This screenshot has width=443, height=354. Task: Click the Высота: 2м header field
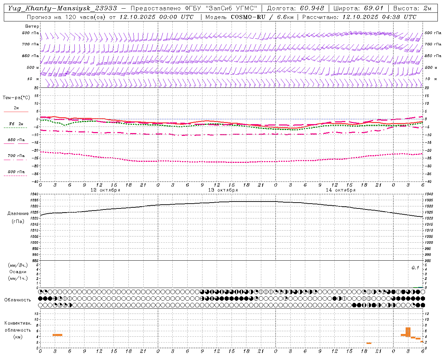click(x=412, y=8)
